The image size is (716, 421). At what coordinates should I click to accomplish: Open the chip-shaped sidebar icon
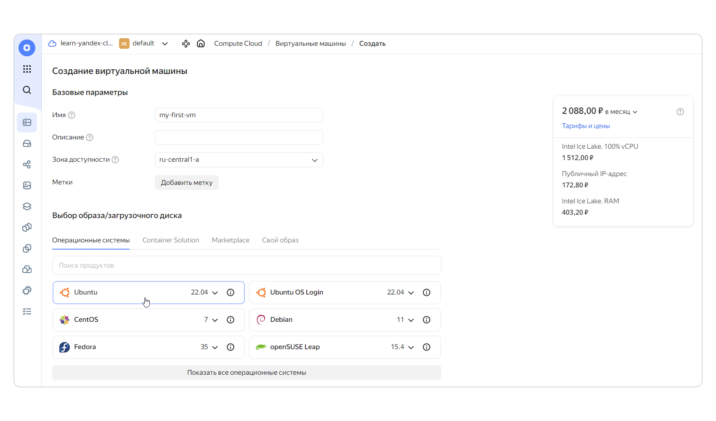[27, 290]
